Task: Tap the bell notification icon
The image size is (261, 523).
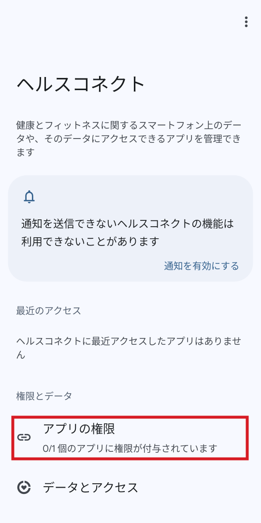Action: (x=29, y=197)
